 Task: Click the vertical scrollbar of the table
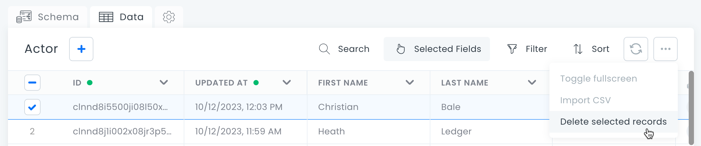click(691, 108)
